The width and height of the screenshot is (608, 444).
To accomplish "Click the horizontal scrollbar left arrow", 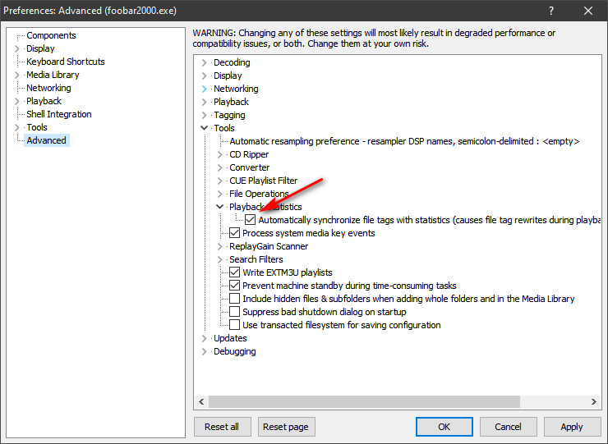I will point(201,402).
